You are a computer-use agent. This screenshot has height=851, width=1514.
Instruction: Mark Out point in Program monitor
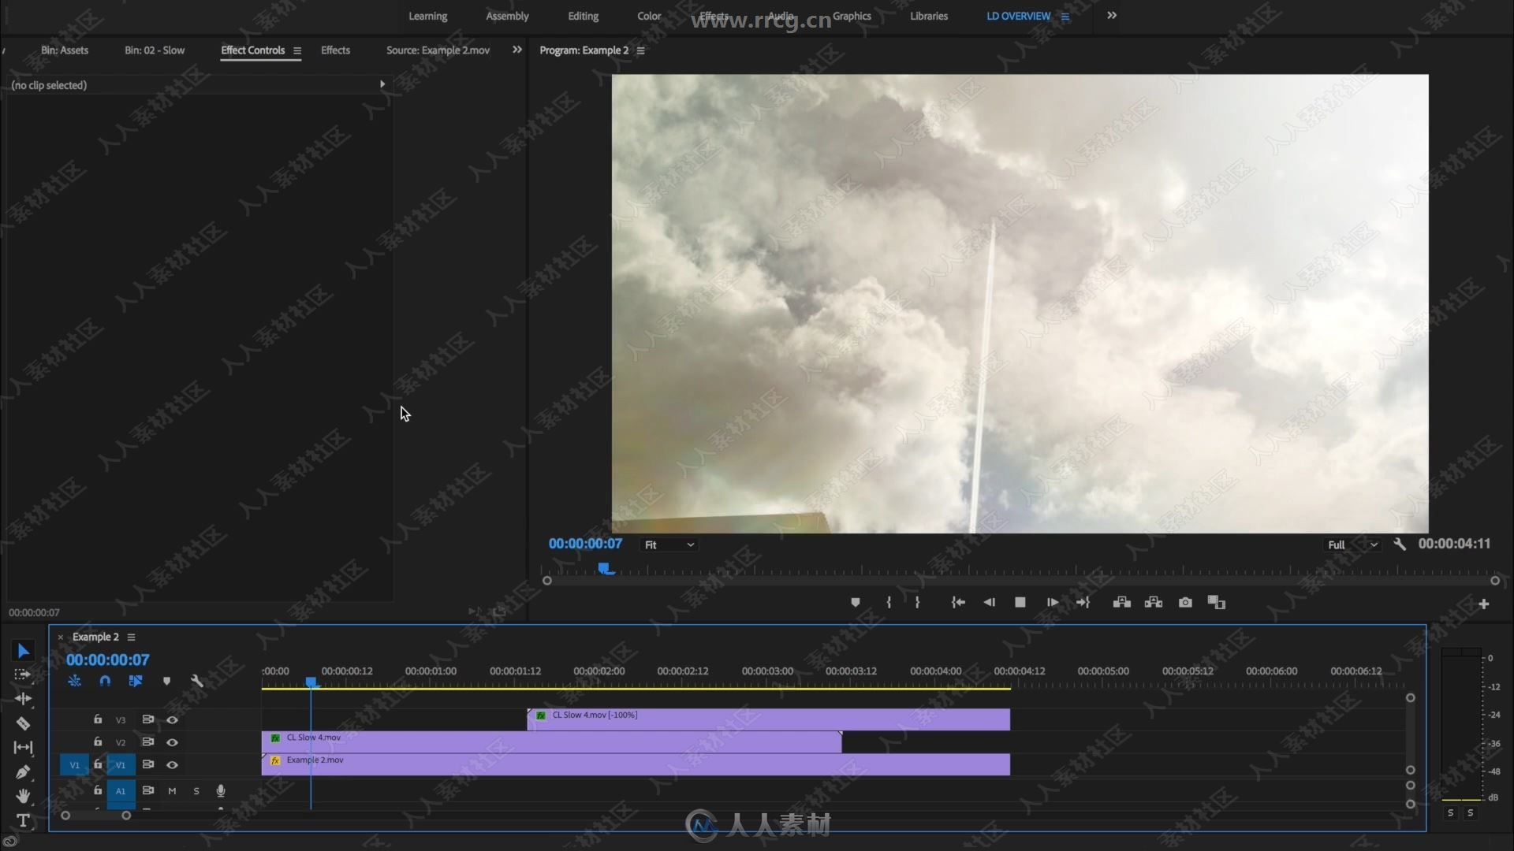tap(917, 603)
